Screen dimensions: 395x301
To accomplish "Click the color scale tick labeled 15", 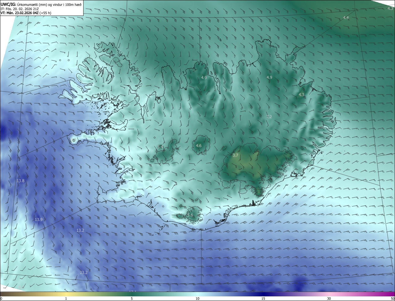I will pos(263,299).
